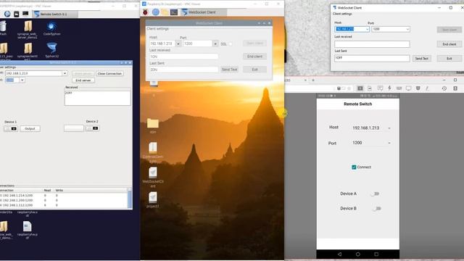This screenshot has height=261, width=464.
Task: Click Exit in Raspberry WebSocket Client
Action: click(x=254, y=70)
